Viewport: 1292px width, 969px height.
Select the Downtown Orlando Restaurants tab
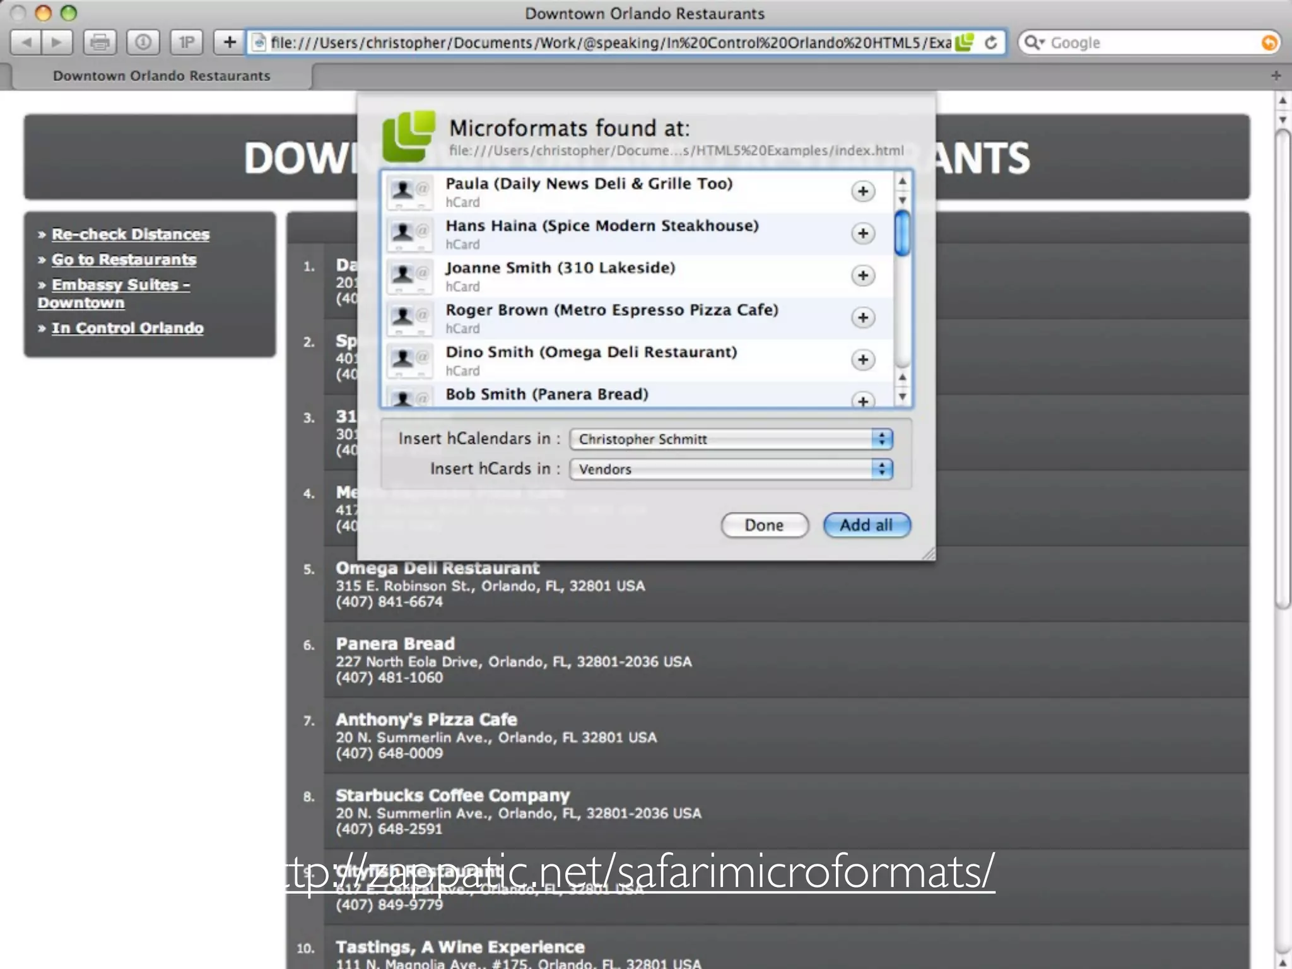click(x=161, y=76)
